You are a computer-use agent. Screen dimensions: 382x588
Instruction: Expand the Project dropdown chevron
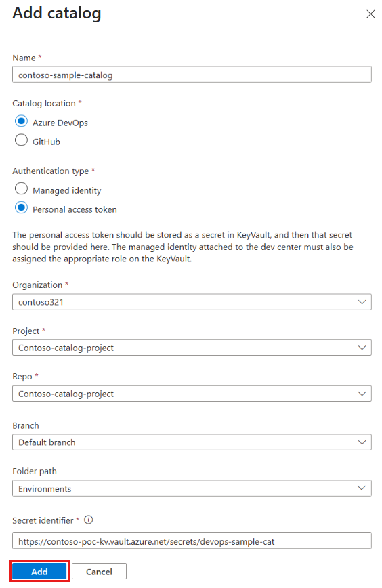click(362, 348)
